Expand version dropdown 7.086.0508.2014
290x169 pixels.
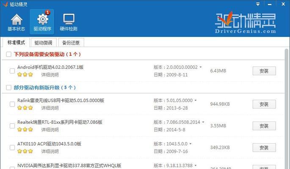click(x=203, y=122)
